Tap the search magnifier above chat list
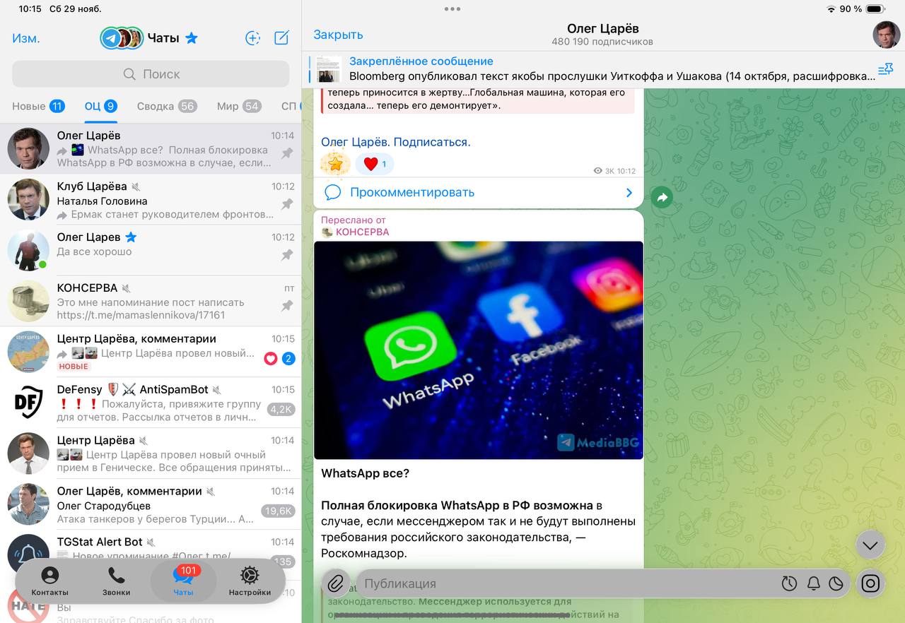 pyautogui.click(x=129, y=74)
